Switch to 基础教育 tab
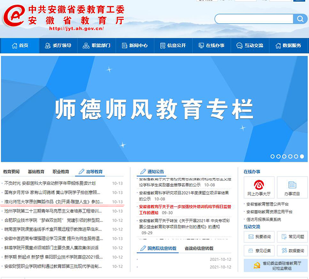 36,172
